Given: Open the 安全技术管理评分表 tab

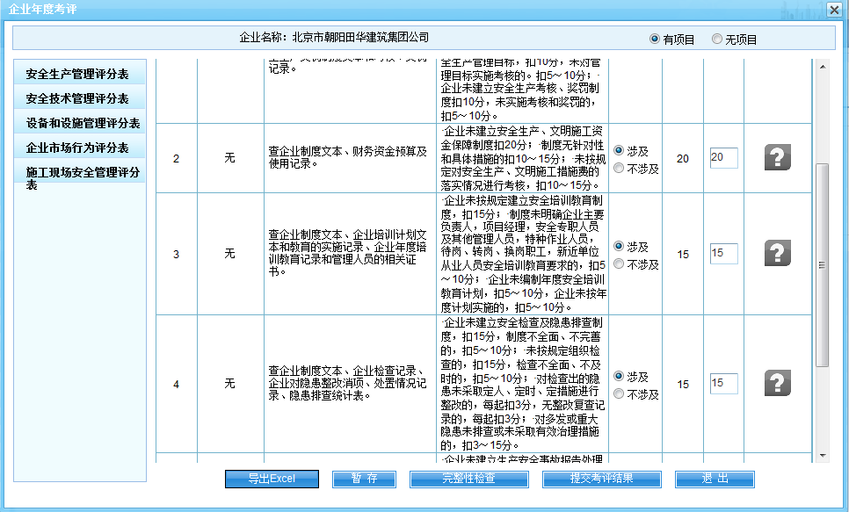Looking at the screenshot, I should click(x=79, y=98).
